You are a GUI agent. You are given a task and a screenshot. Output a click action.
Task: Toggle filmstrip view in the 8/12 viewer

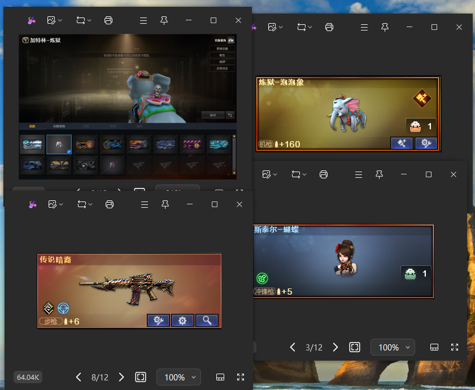[x=221, y=377]
